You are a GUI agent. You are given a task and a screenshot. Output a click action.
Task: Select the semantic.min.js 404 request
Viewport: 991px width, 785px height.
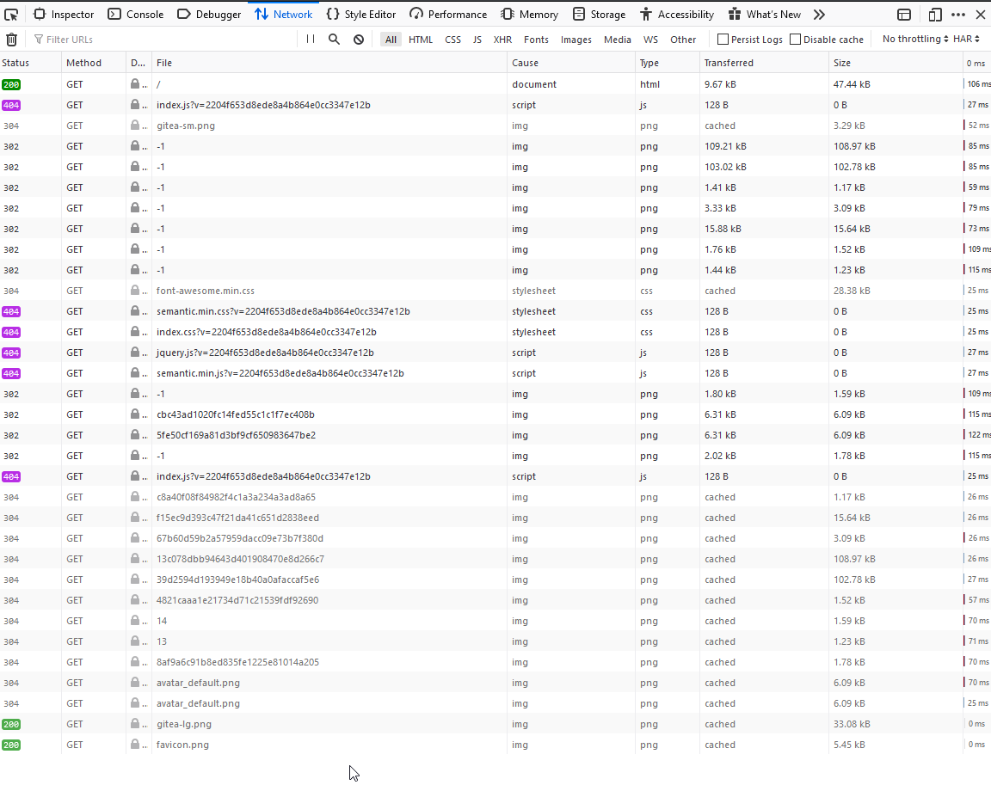(495, 372)
